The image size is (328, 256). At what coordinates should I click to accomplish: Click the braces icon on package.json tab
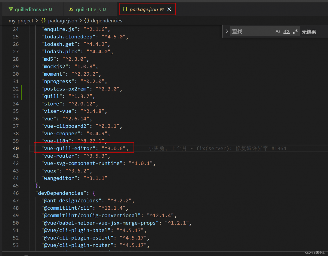pos(125,9)
